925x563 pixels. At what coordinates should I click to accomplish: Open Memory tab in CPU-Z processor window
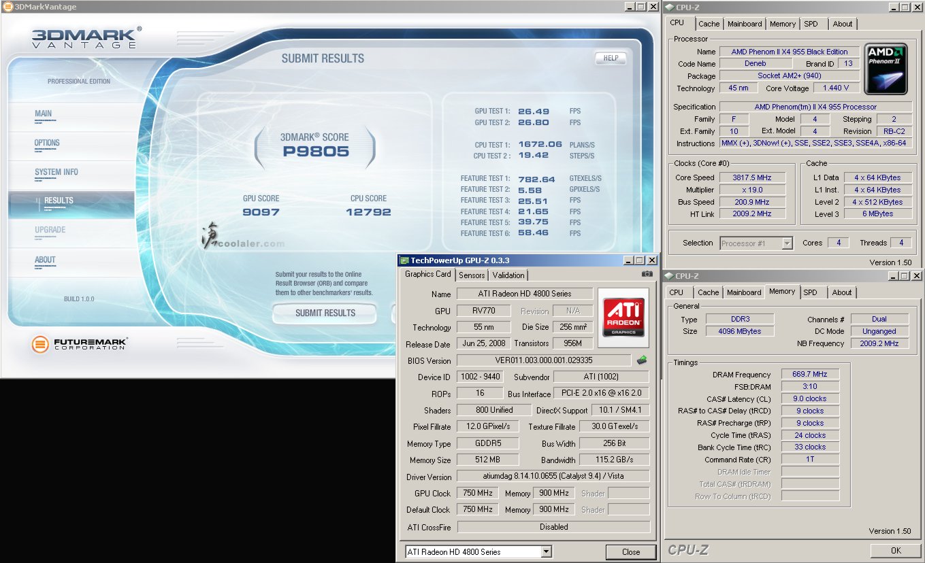pos(783,24)
